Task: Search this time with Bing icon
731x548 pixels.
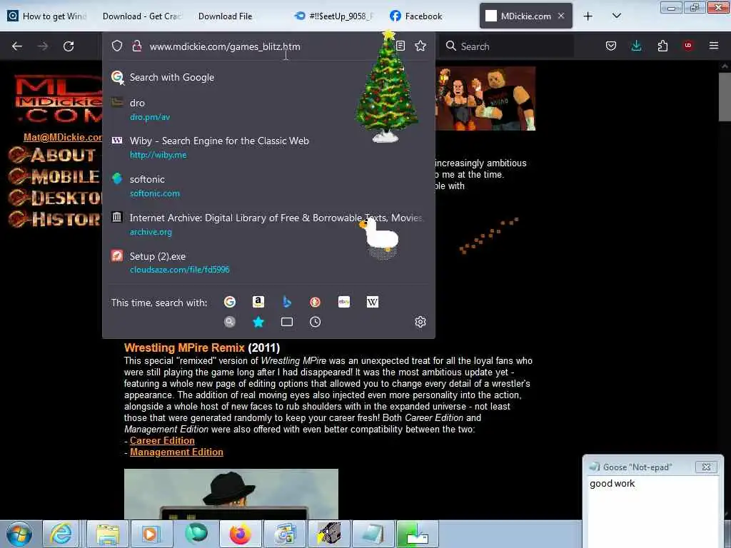Action: tap(287, 302)
